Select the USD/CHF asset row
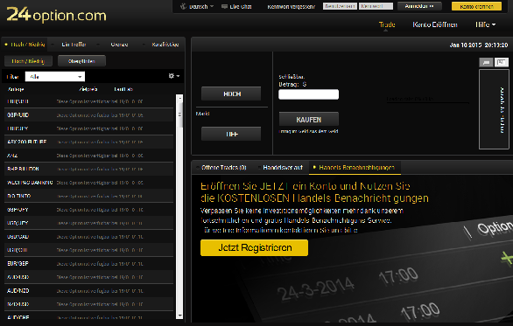Viewport: 513px width, 326px height. 89,250
